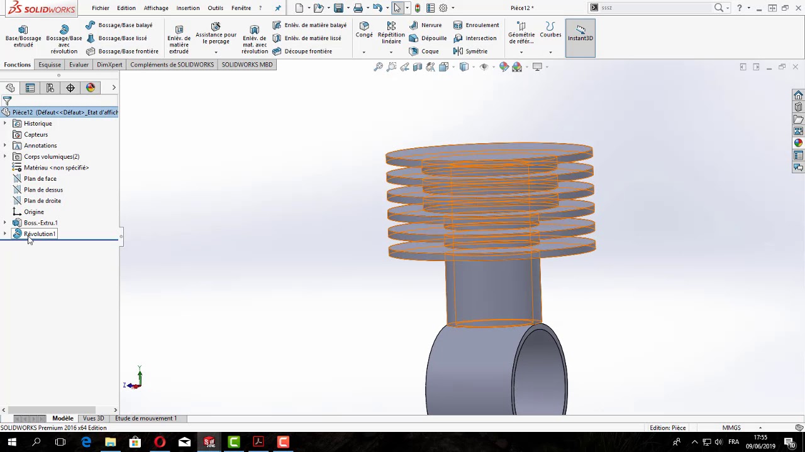The width and height of the screenshot is (805, 452).
Task: Click the Intersection tool
Action: (x=475, y=38)
